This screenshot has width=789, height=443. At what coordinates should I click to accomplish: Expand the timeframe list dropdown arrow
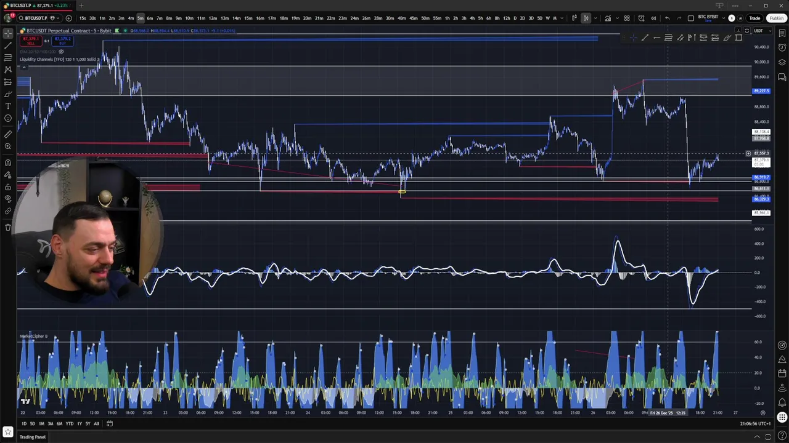click(562, 18)
